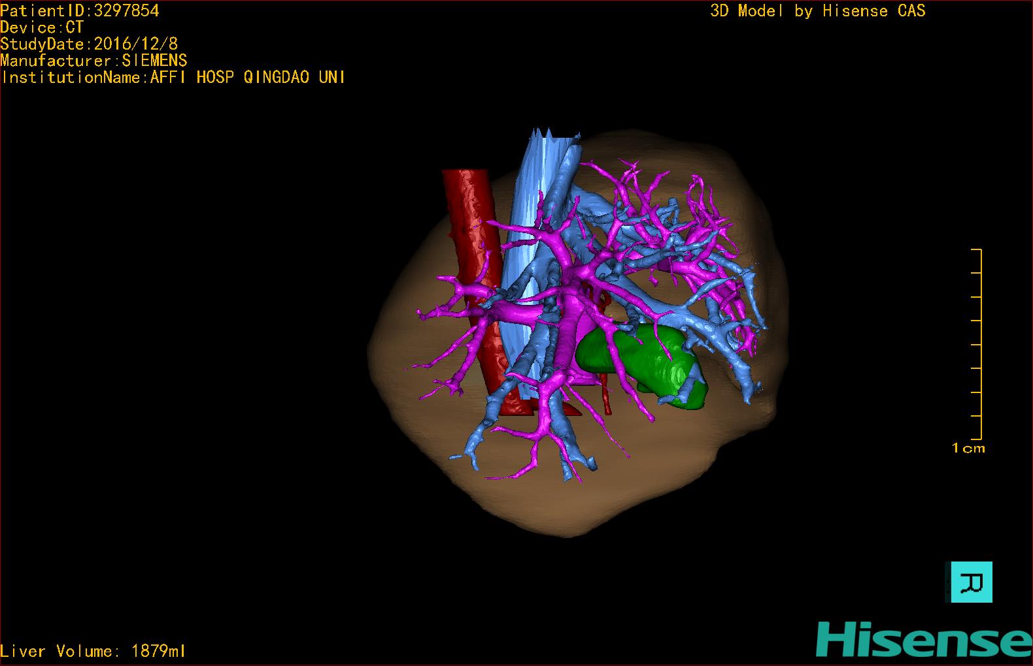Click the "StudyDate:2016/12/8" text

click(89, 44)
